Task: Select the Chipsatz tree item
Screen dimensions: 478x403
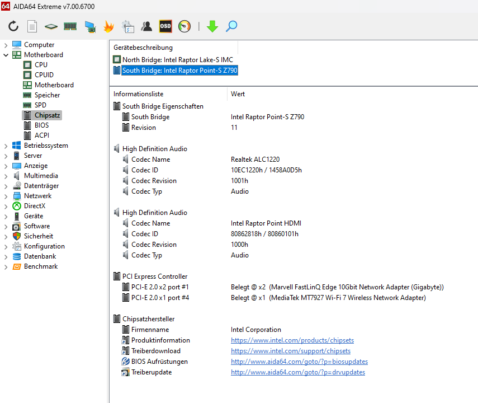Action: (x=47, y=115)
